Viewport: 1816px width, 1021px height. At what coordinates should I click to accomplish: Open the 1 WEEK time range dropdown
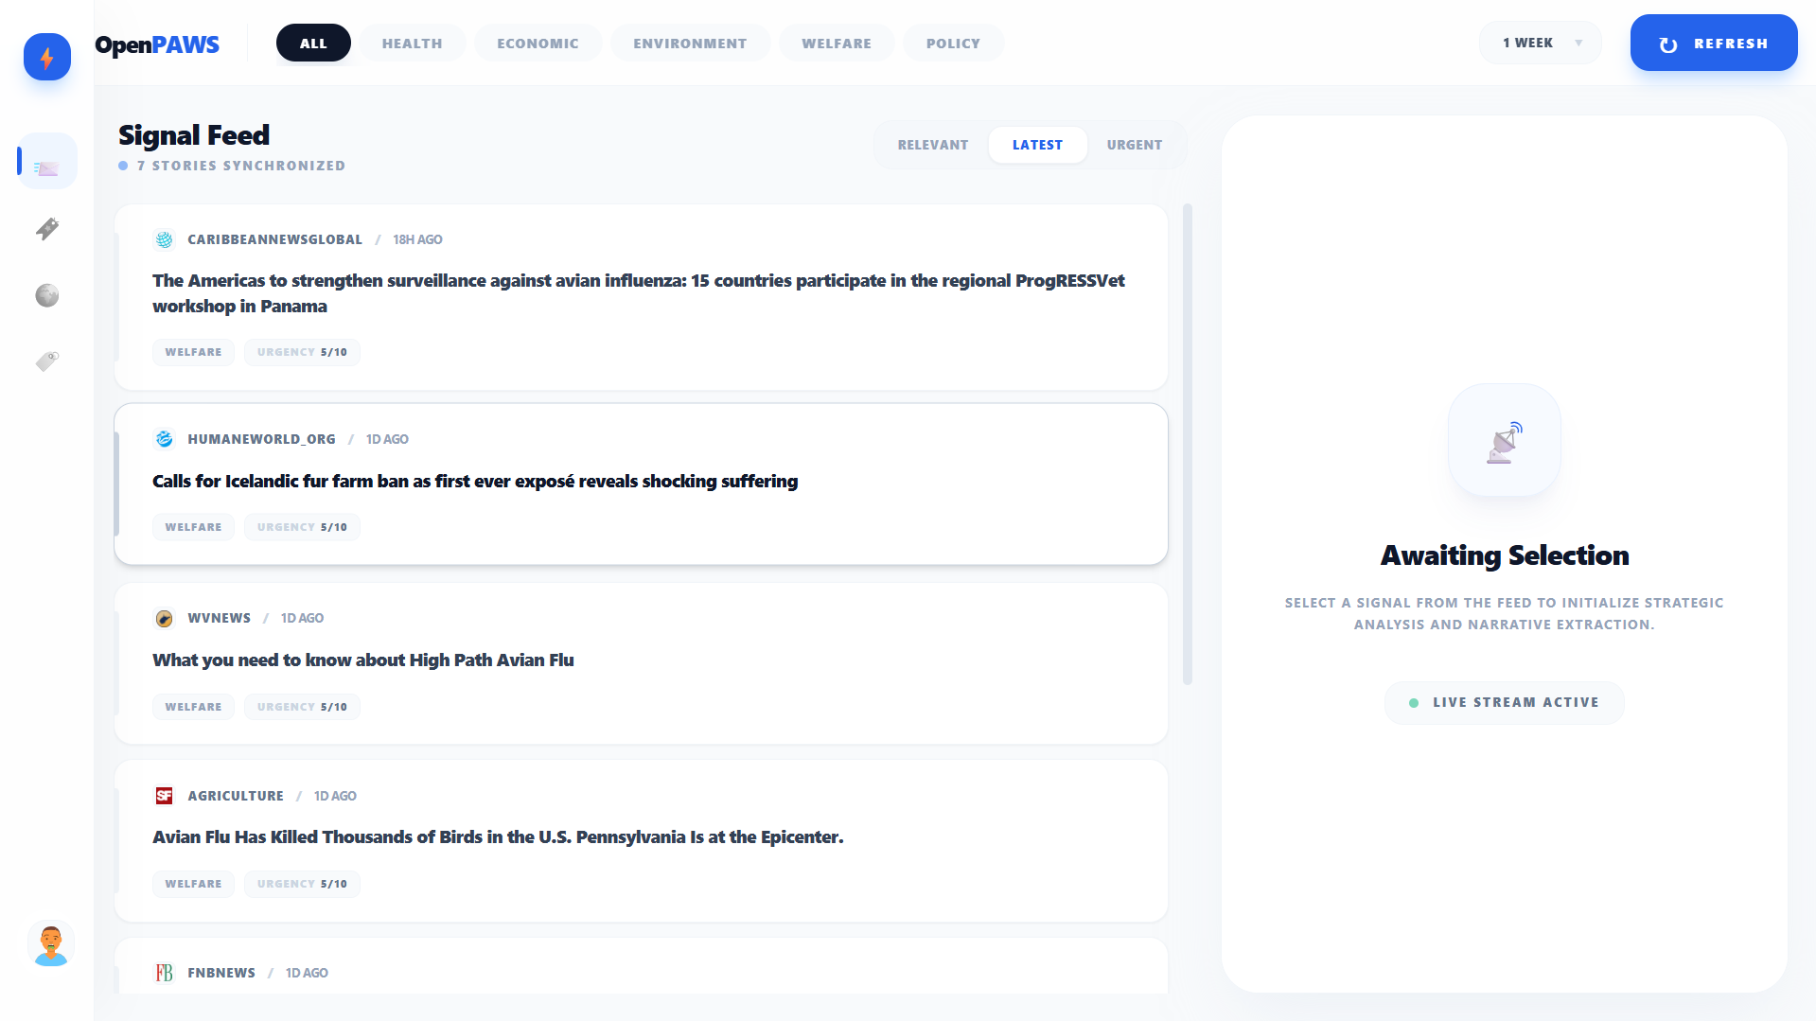1539,43
